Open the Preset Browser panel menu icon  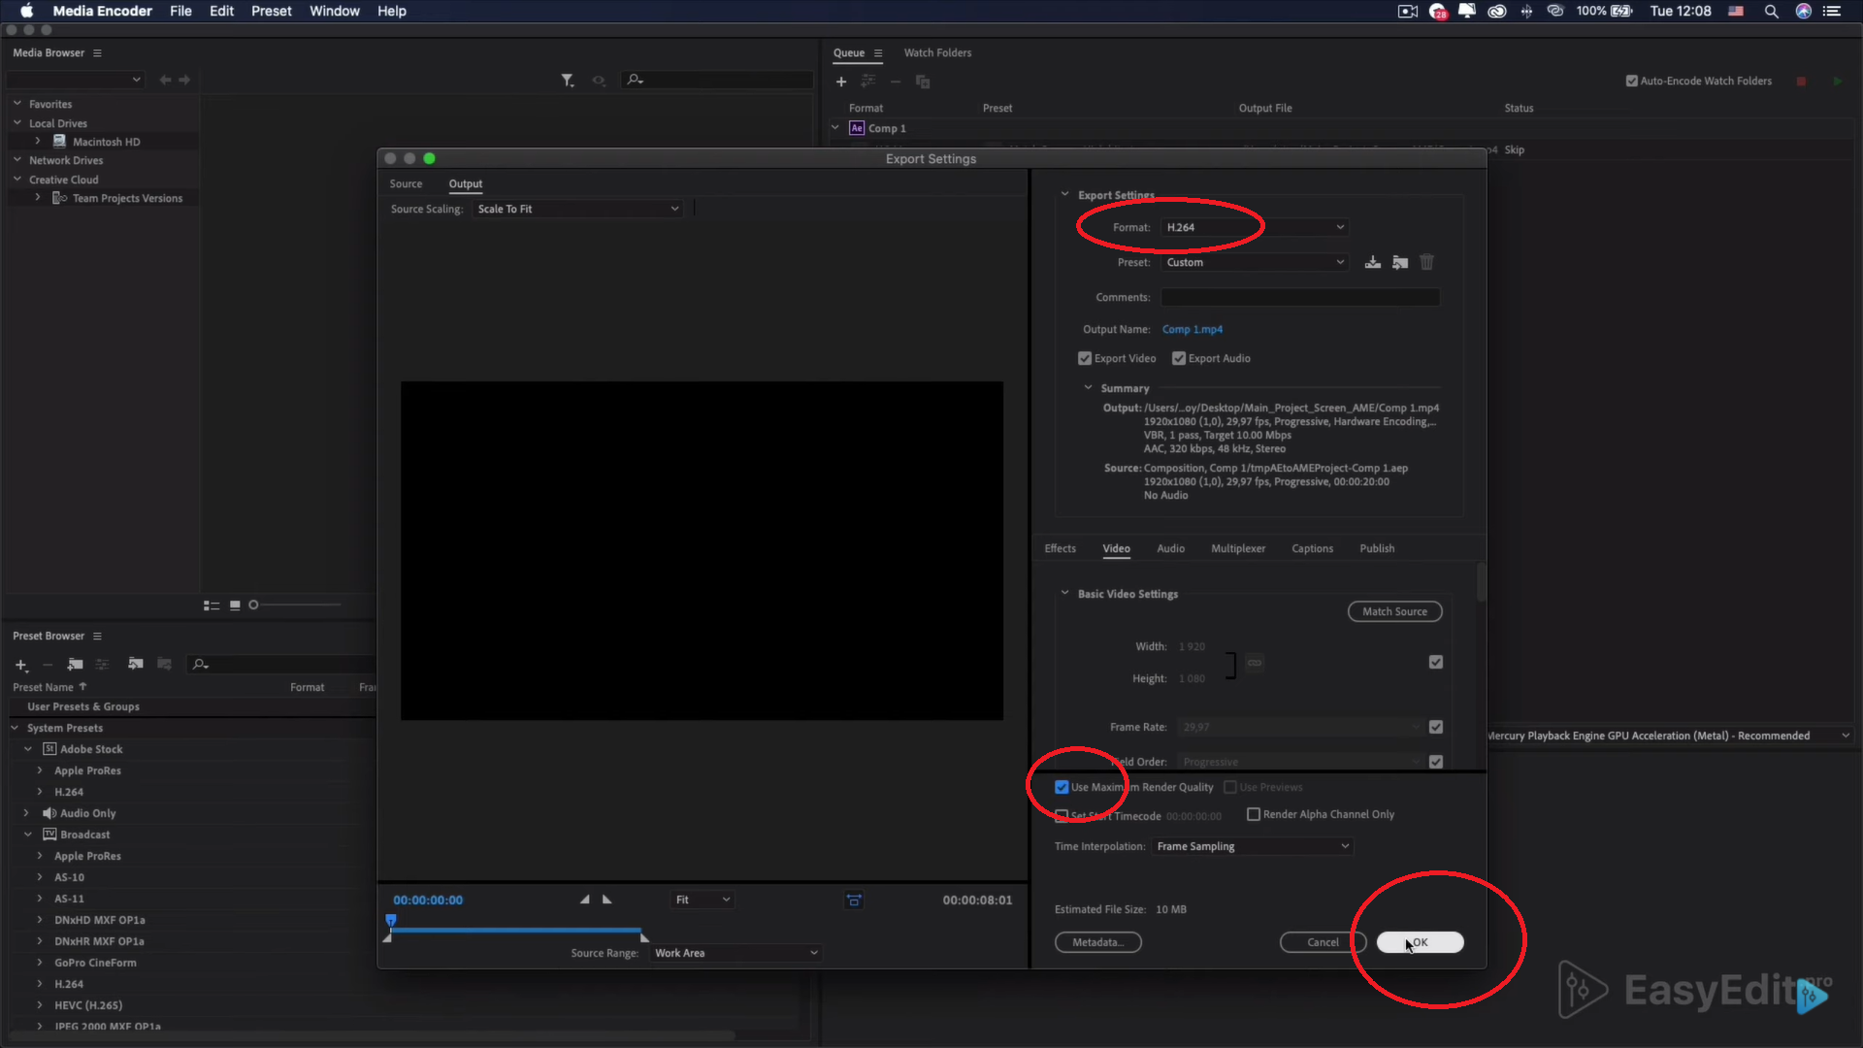coord(97,637)
